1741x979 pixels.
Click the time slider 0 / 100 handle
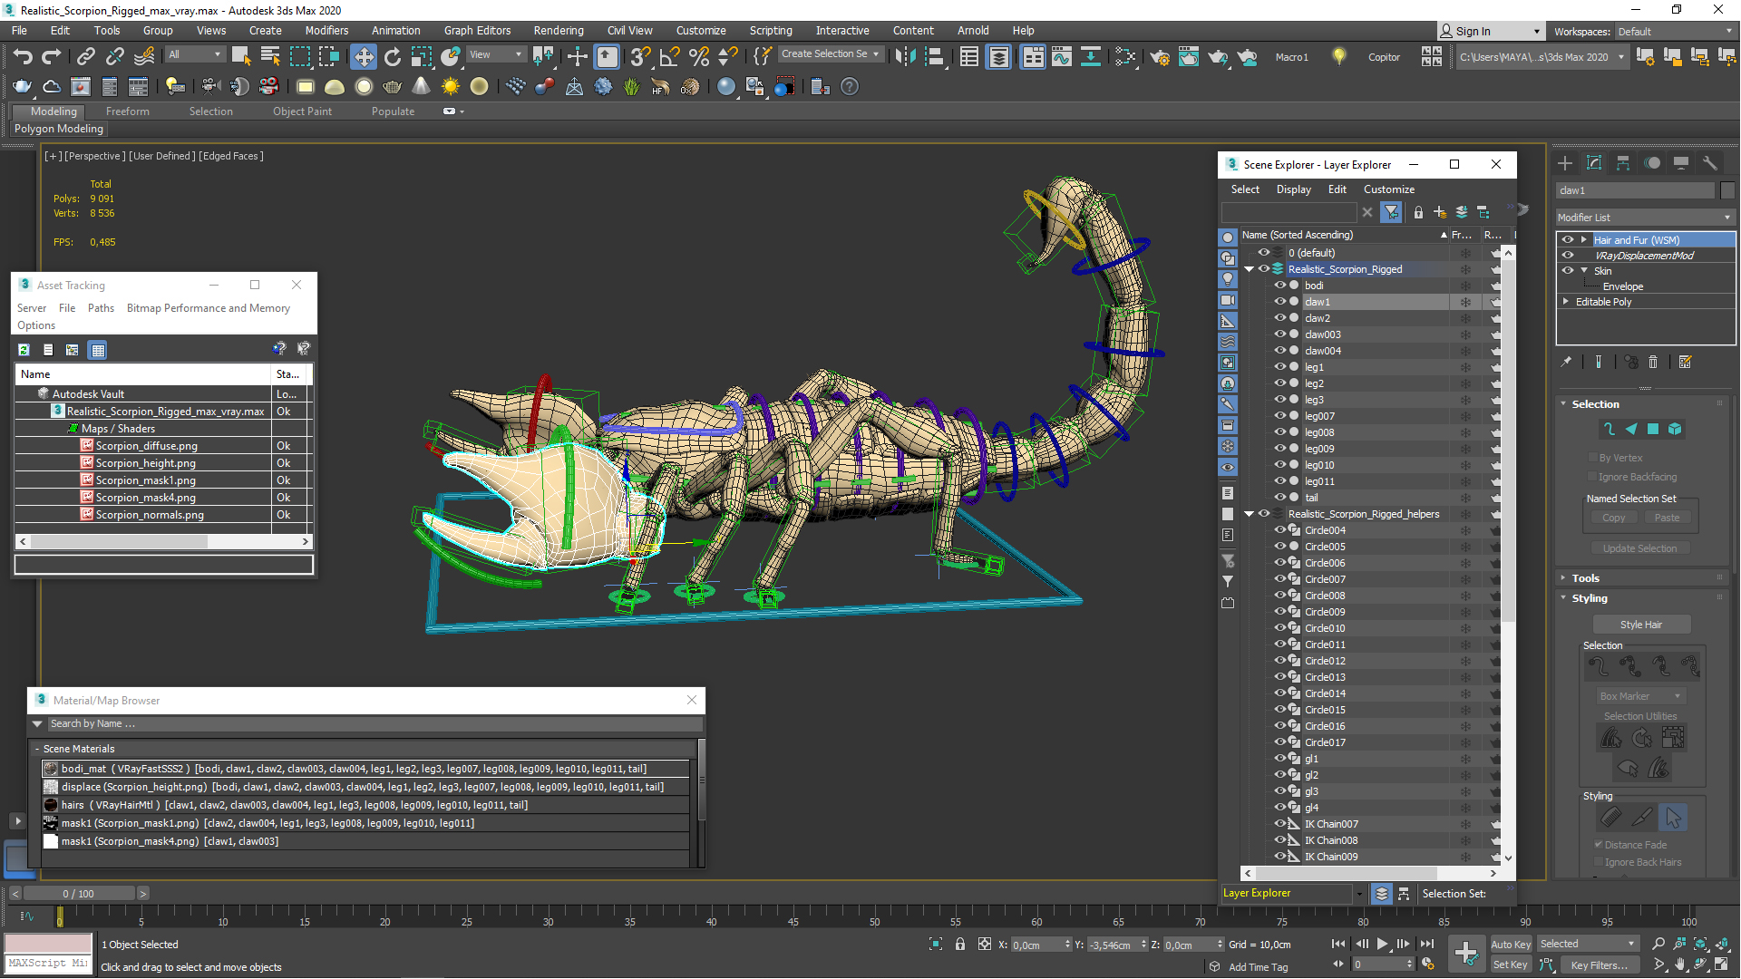point(79,894)
